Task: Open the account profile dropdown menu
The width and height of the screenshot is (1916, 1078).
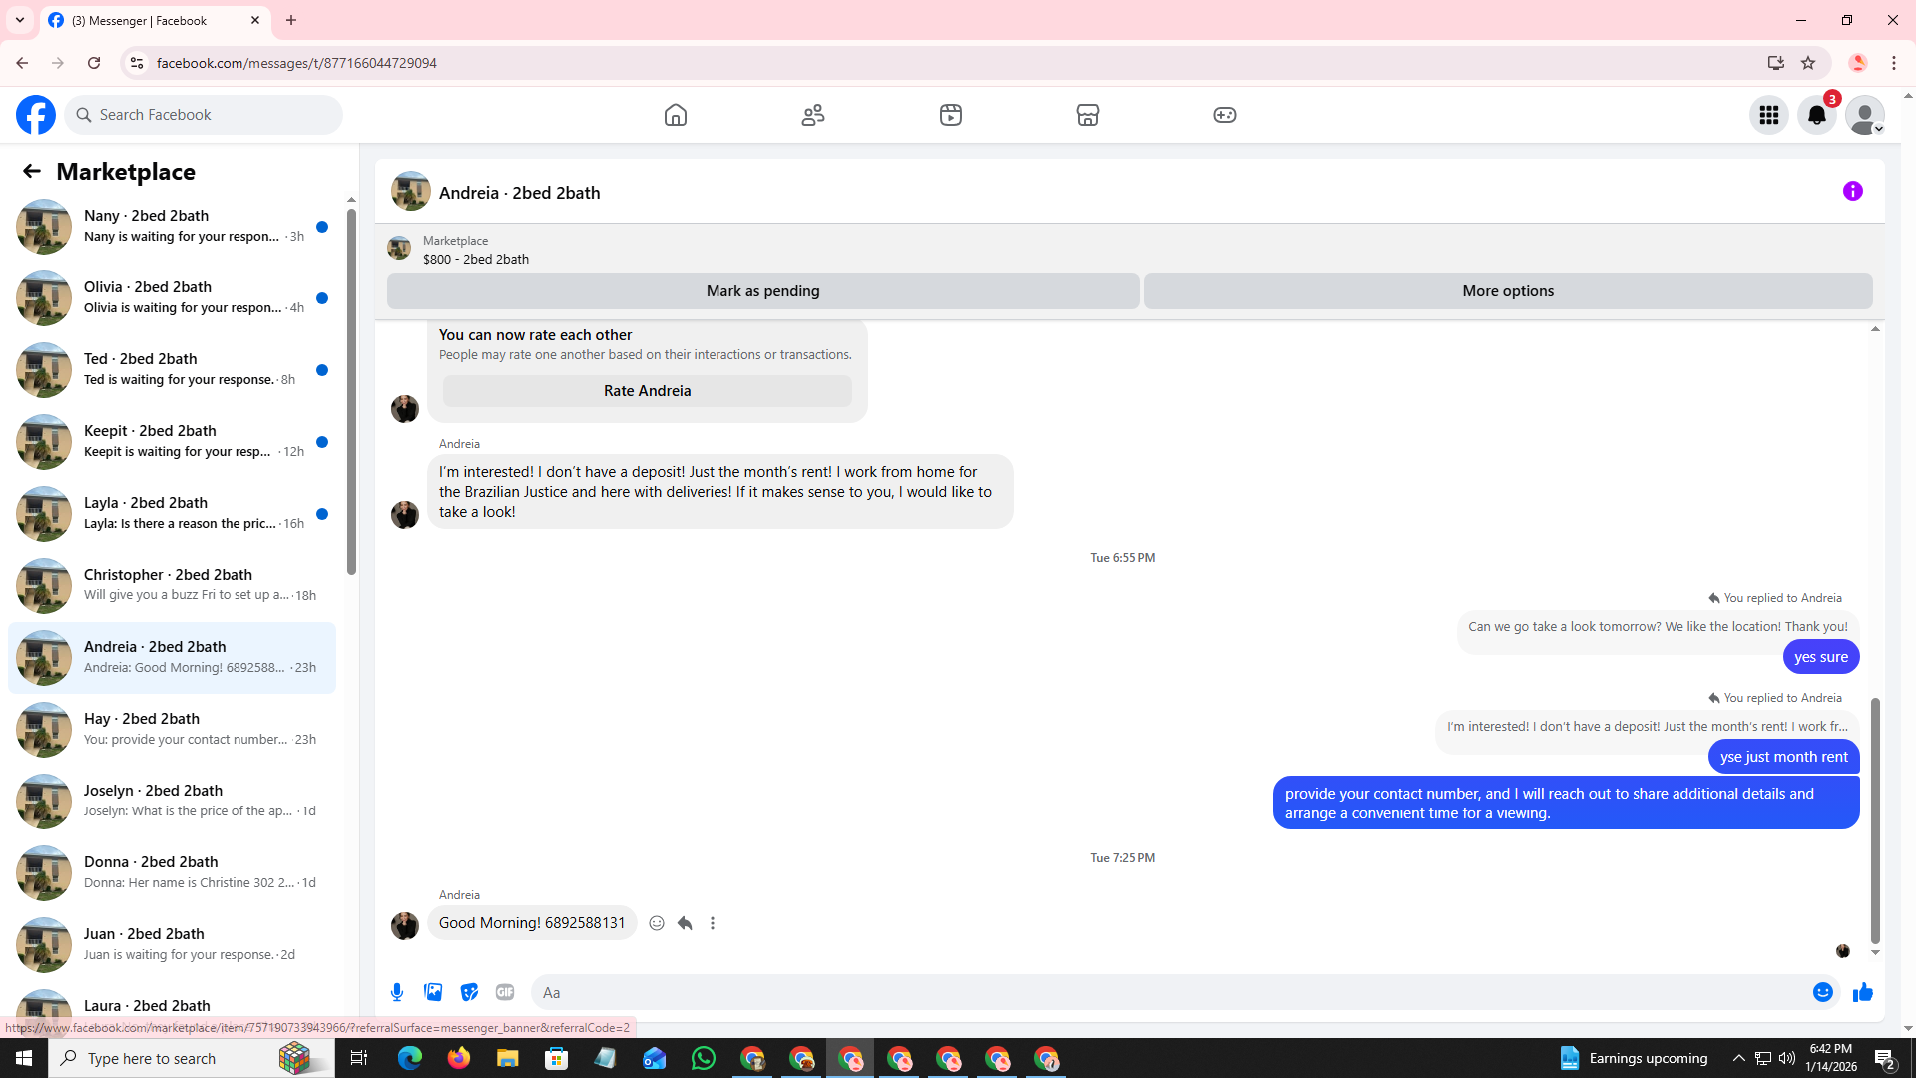Action: (1865, 115)
